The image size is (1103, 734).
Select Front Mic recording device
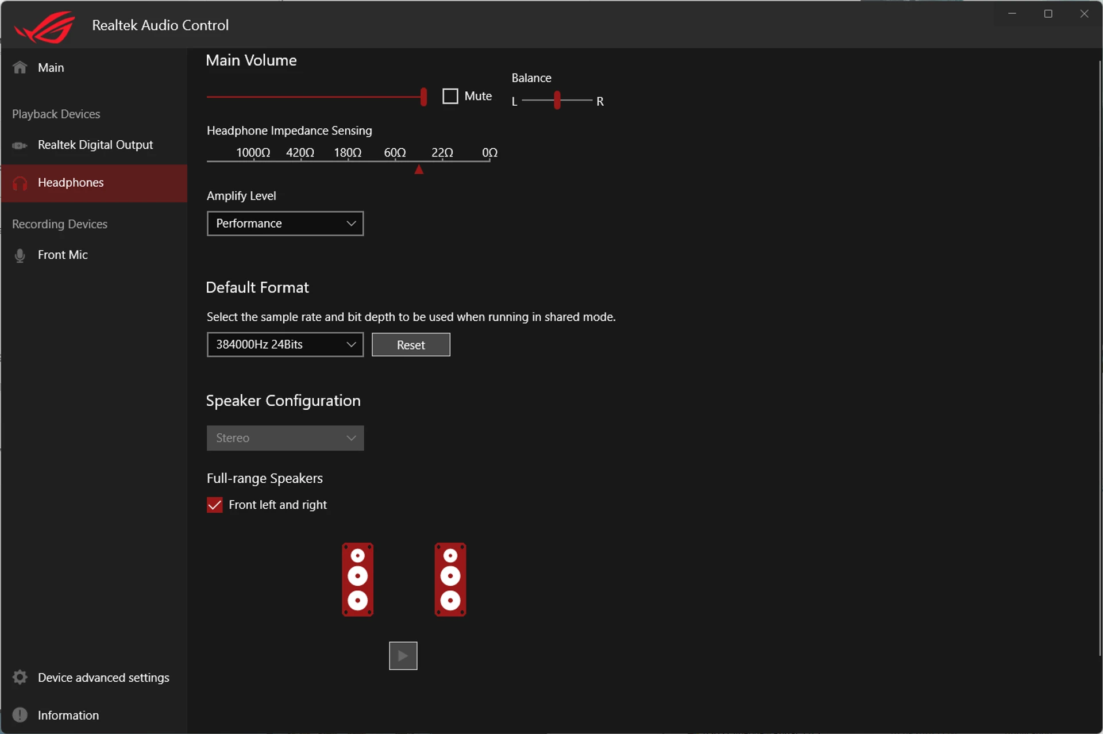click(94, 255)
